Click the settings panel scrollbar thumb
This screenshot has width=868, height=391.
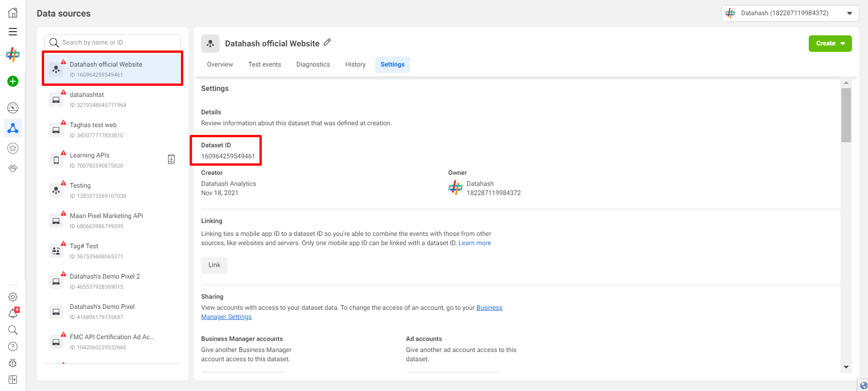click(x=846, y=115)
